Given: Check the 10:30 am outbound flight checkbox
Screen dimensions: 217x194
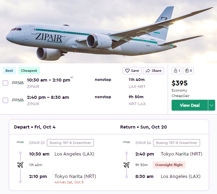Looking at the screenshot, I should coord(5,83).
